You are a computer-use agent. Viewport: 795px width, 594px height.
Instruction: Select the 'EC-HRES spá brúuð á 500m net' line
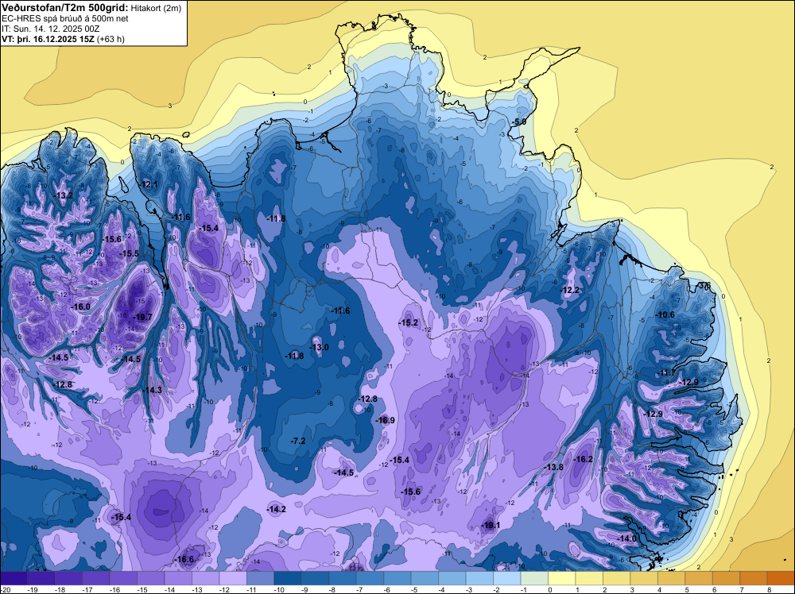tap(65, 19)
